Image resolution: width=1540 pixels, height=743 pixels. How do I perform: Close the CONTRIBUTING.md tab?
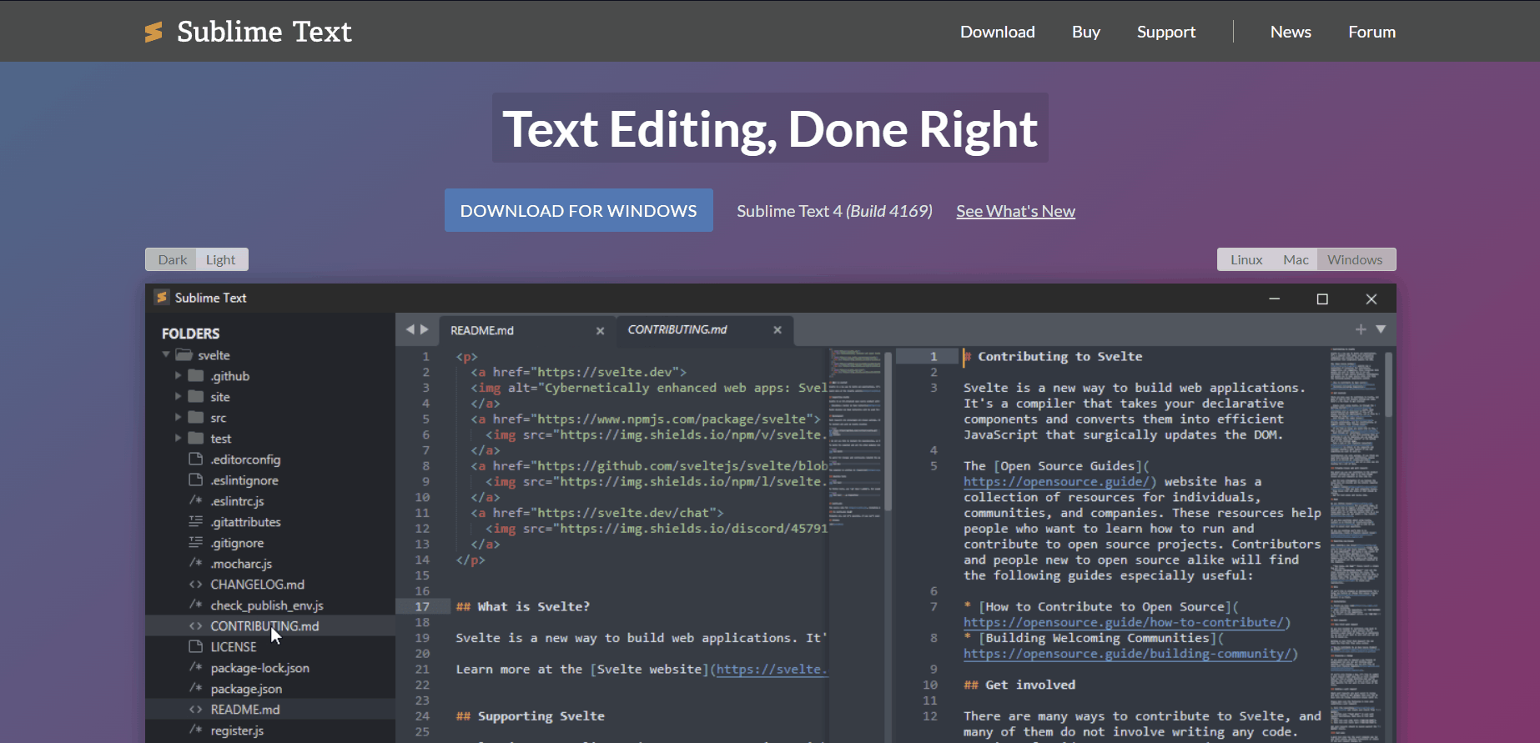point(778,330)
